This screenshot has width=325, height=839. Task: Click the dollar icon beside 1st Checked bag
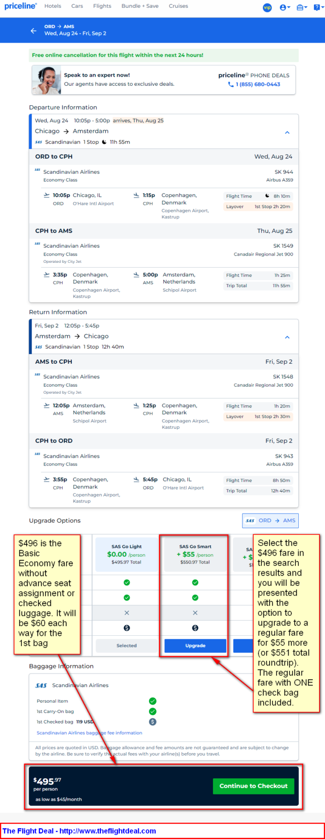pos(152,722)
